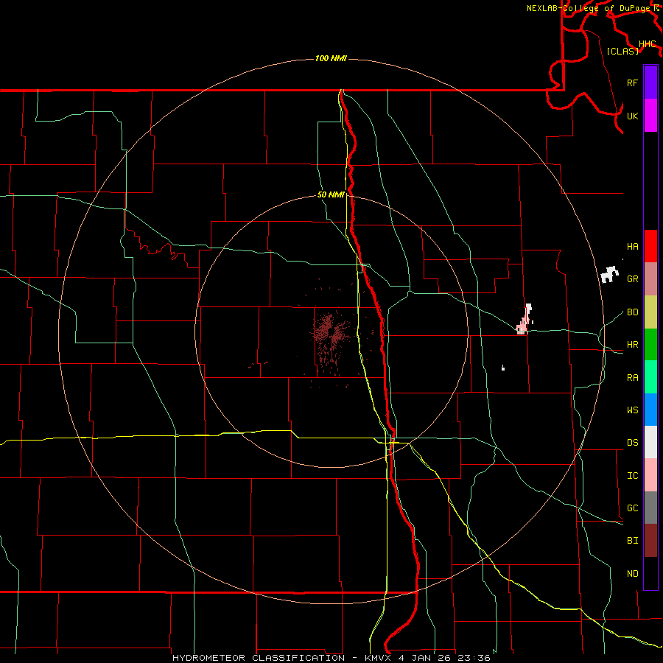Click the white dry snow echo near GR label
Viewport: 663px width, 663px height.
[609, 275]
